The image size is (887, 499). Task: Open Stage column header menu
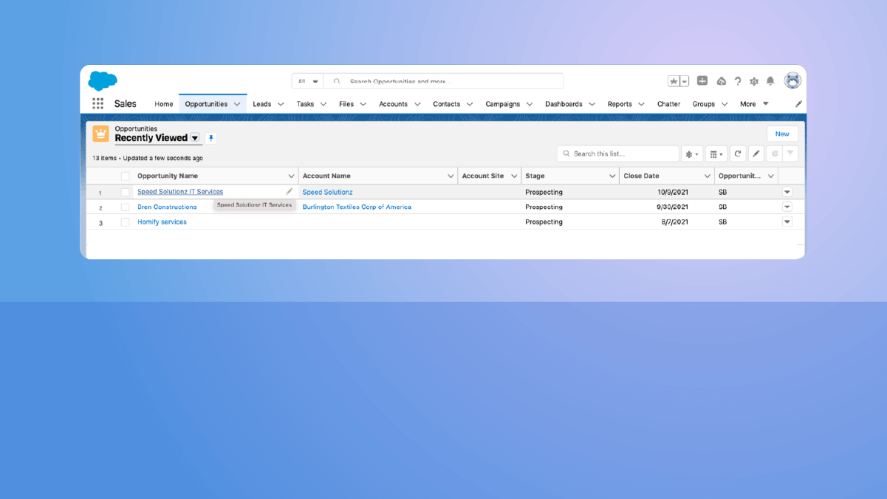612,176
